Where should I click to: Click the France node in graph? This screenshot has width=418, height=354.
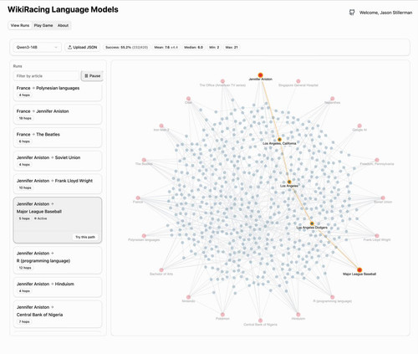point(138,198)
